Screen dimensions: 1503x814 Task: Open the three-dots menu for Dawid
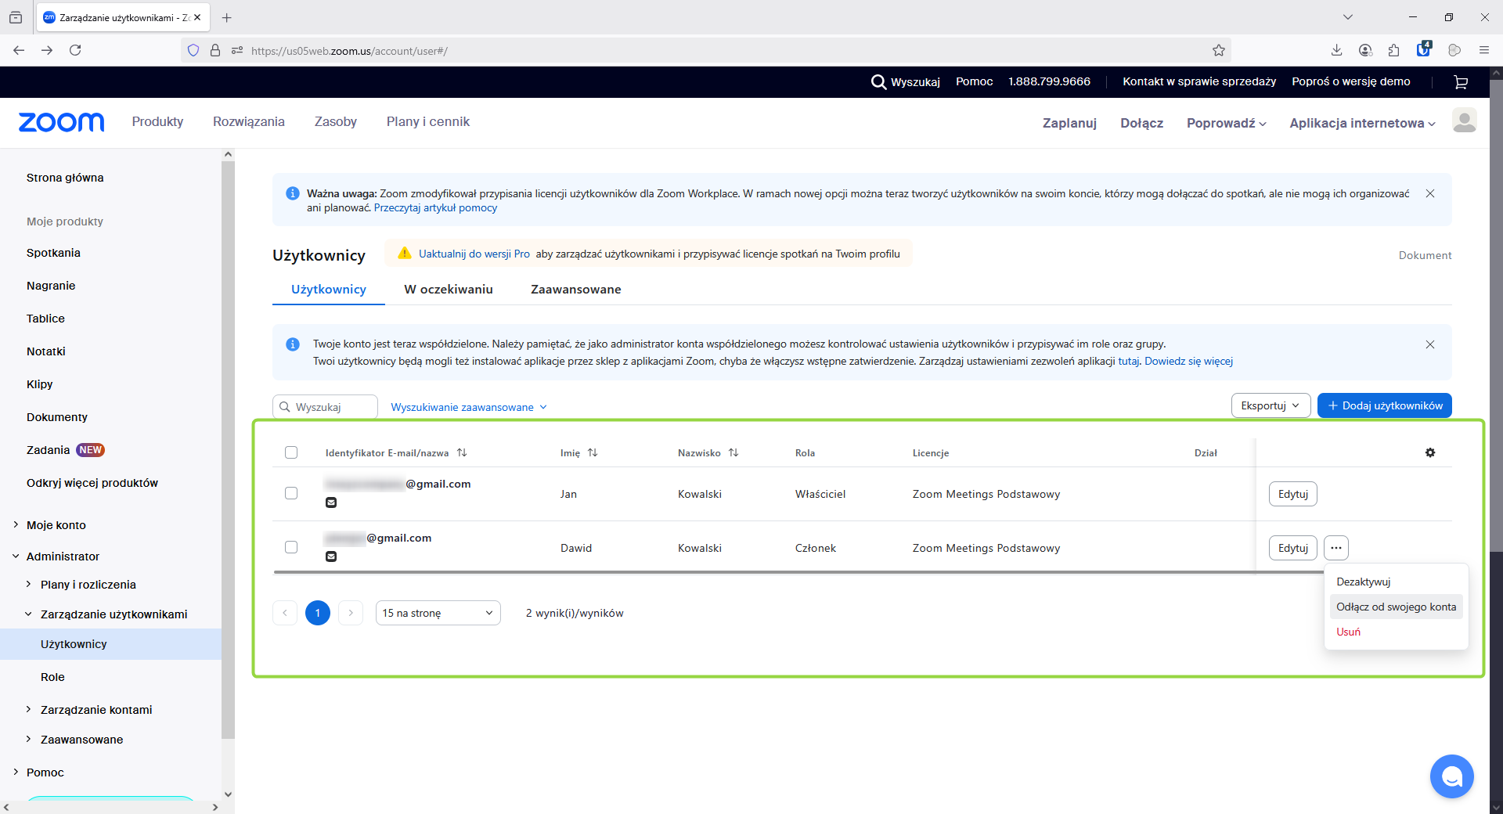coord(1336,548)
